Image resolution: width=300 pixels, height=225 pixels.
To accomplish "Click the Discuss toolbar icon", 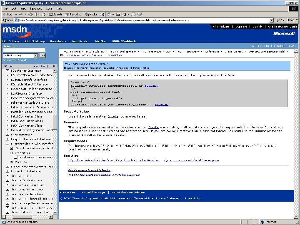I will [134, 14].
